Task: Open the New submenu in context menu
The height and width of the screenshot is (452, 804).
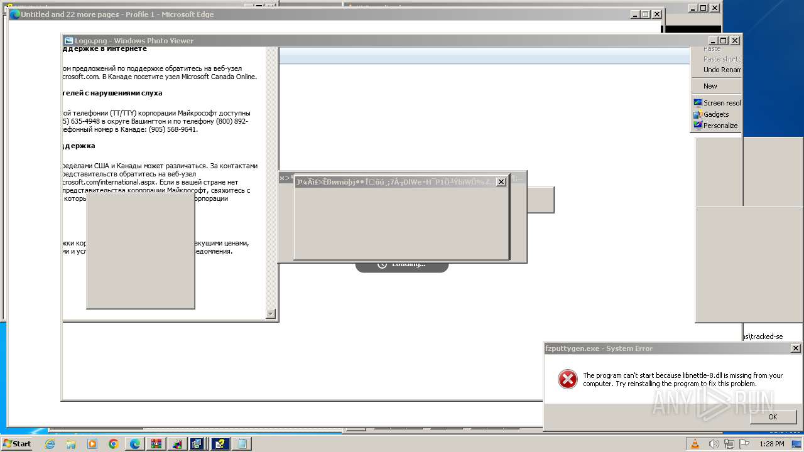Action: [716, 86]
